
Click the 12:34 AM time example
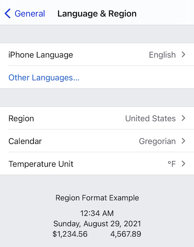97,213
